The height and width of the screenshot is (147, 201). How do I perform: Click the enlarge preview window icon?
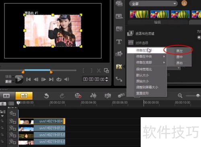point(107,70)
